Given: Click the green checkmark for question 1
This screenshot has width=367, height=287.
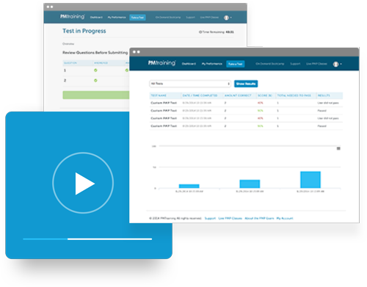Looking at the screenshot, I should [x=95, y=70].
